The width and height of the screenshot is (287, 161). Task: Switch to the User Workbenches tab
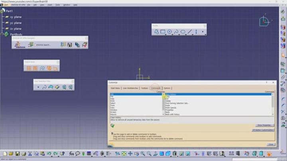coord(130,88)
